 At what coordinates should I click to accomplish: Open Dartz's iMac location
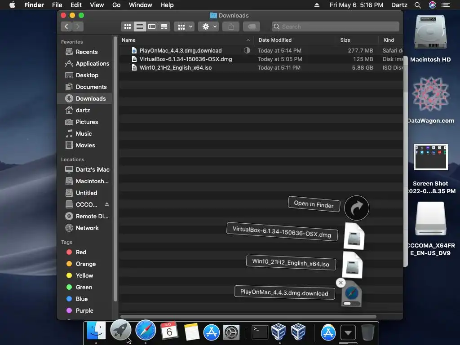click(x=84, y=169)
